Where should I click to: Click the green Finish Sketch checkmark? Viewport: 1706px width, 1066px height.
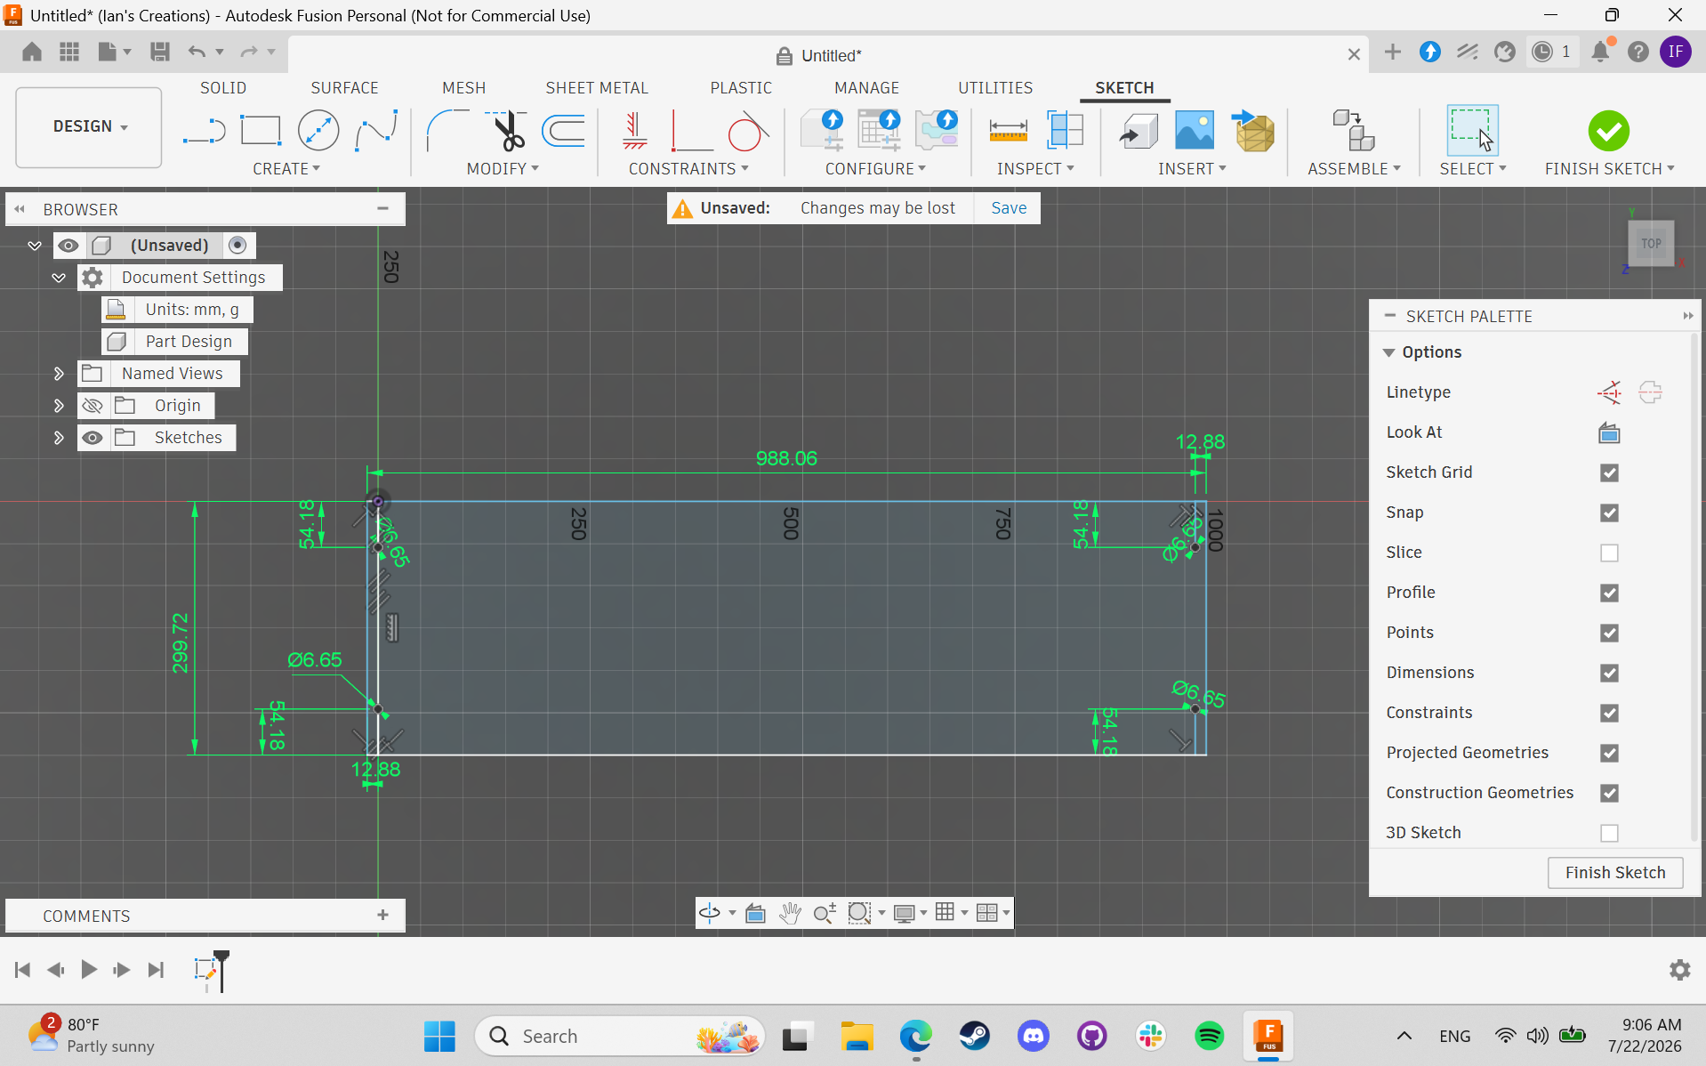click(x=1609, y=131)
